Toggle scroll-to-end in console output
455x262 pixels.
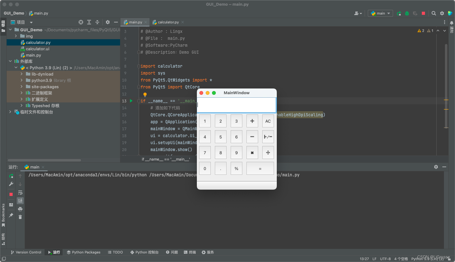pyautogui.click(x=20, y=200)
